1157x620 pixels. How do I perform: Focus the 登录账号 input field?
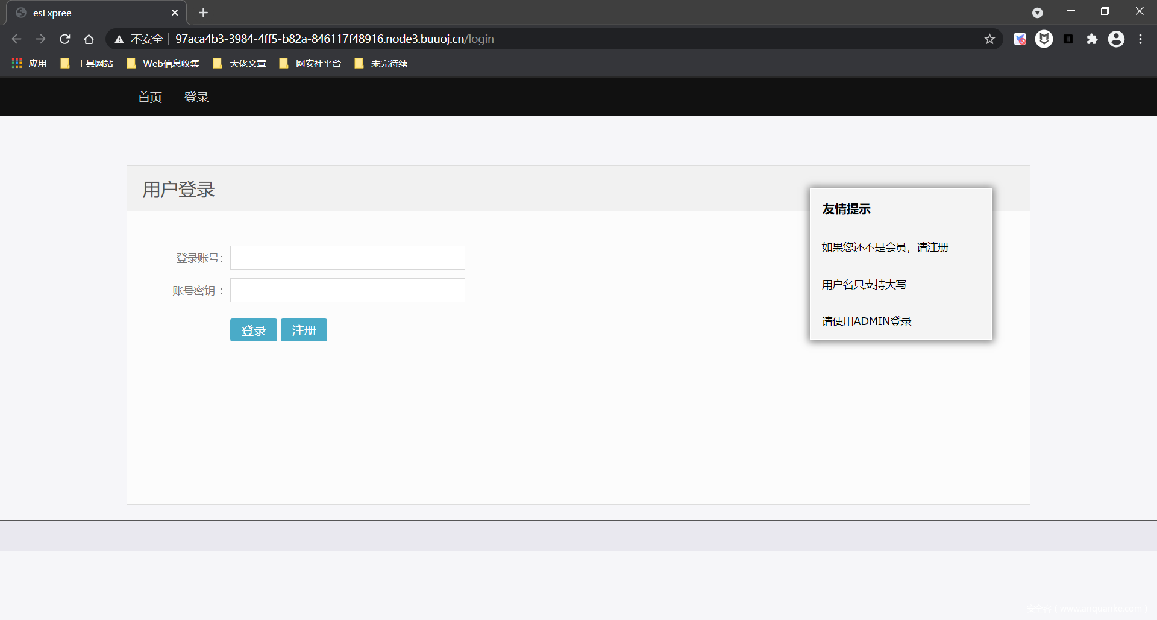tap(347, 258)
